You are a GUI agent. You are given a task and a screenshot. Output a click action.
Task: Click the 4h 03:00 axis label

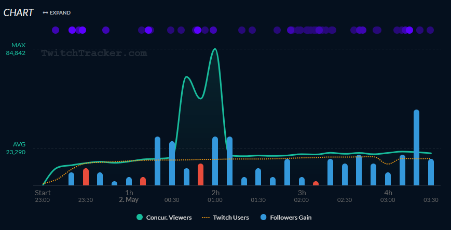pos(388,196)
